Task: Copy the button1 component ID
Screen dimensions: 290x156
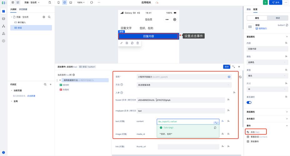Action: click(287, 25)
